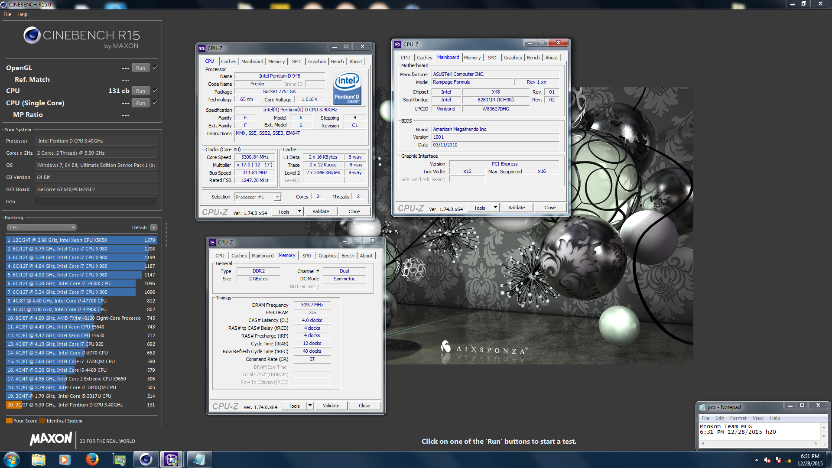Switch to CPU-Z via its taskbar icon

[172, 459]
